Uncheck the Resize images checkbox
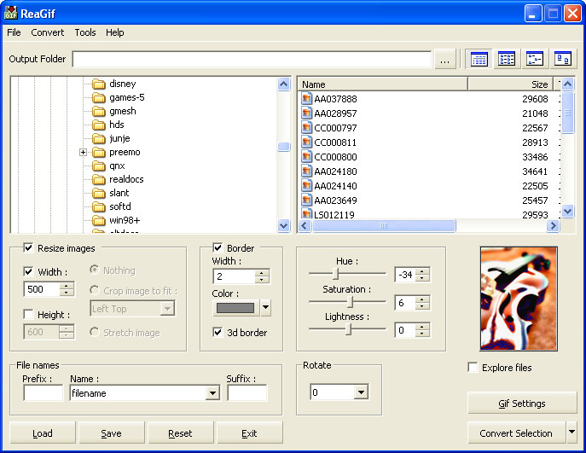The image size is (586, 453). pos(29,248)
